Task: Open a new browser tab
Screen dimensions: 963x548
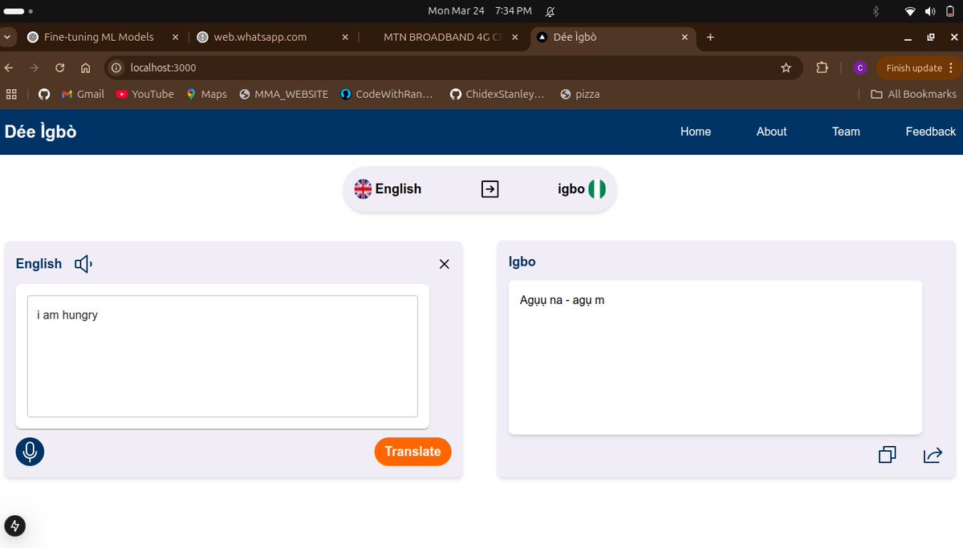Action: [710, 37]
